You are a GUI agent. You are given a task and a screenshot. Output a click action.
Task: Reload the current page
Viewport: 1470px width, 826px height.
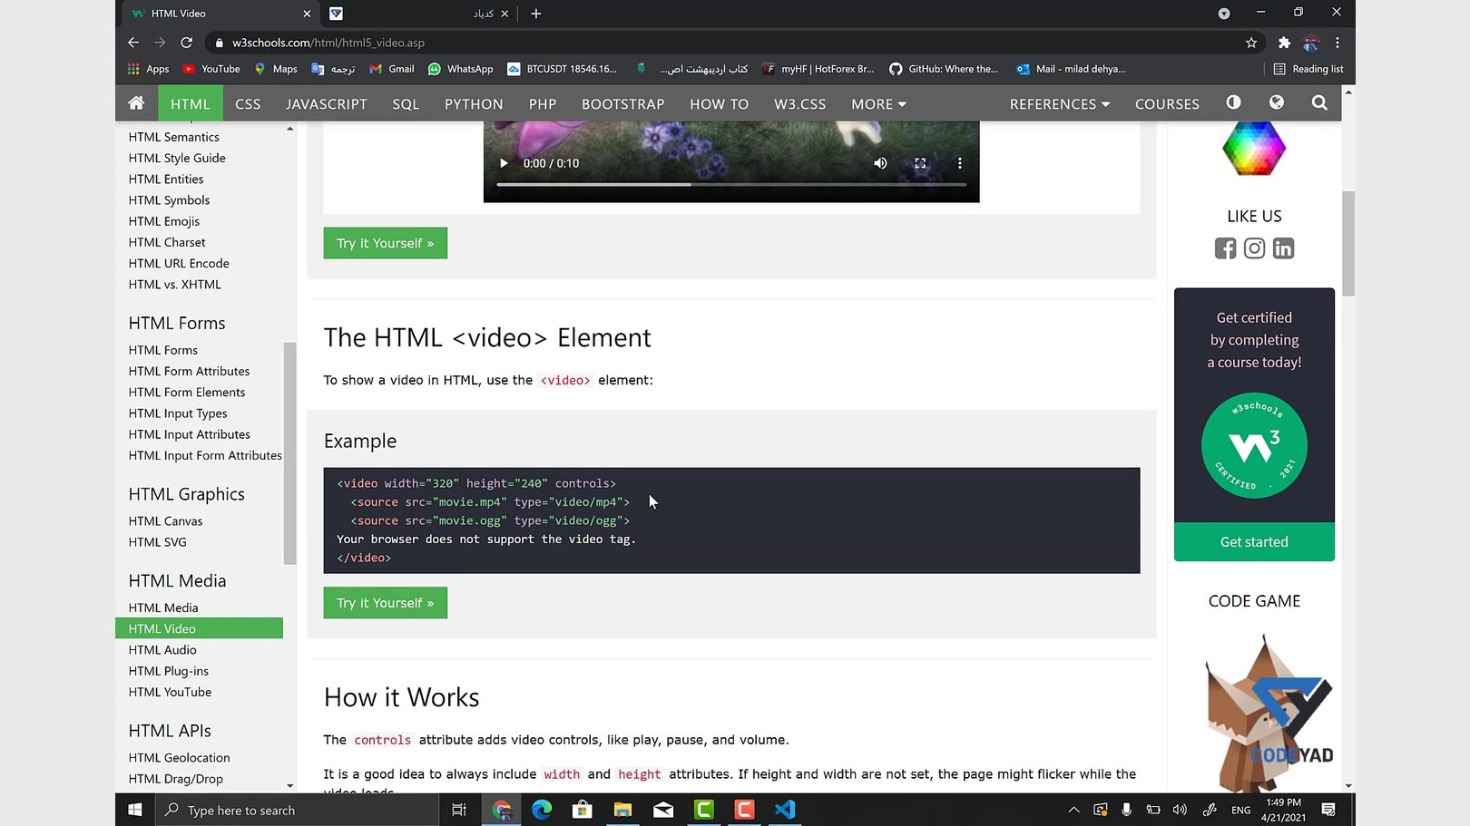[186, 43]
